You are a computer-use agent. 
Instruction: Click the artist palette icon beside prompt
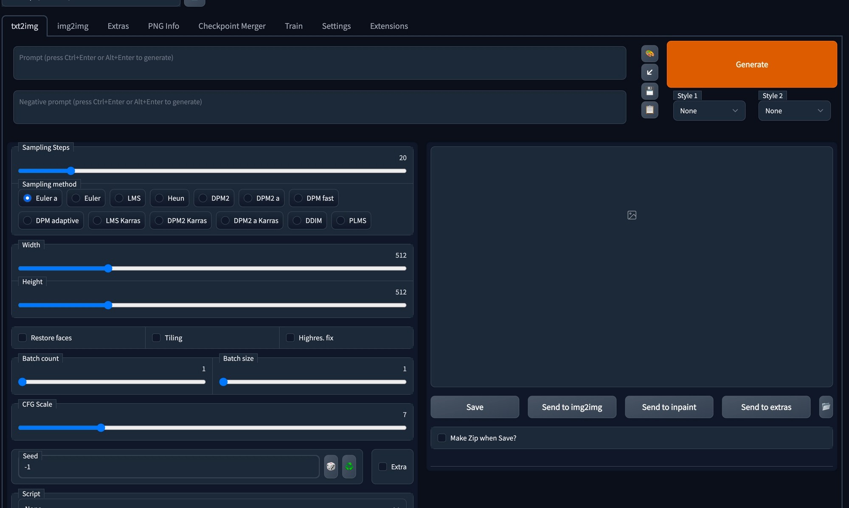[649, 54]
